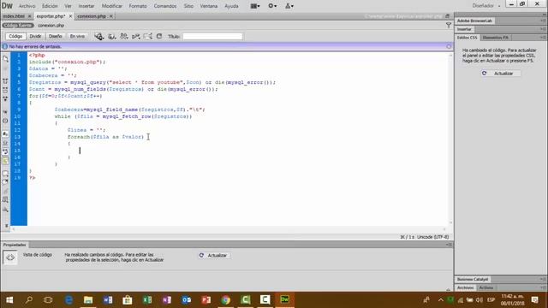Open Windows Start menu
The image size is (548, 308).
tap(9, 299)
